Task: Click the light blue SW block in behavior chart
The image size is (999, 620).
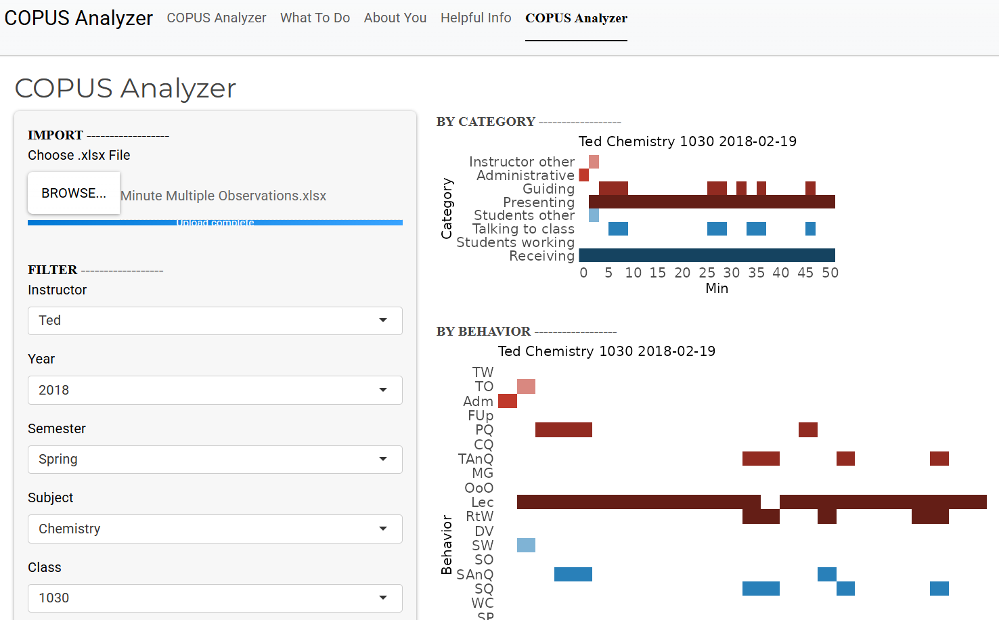Action: [x=526, y=545]
